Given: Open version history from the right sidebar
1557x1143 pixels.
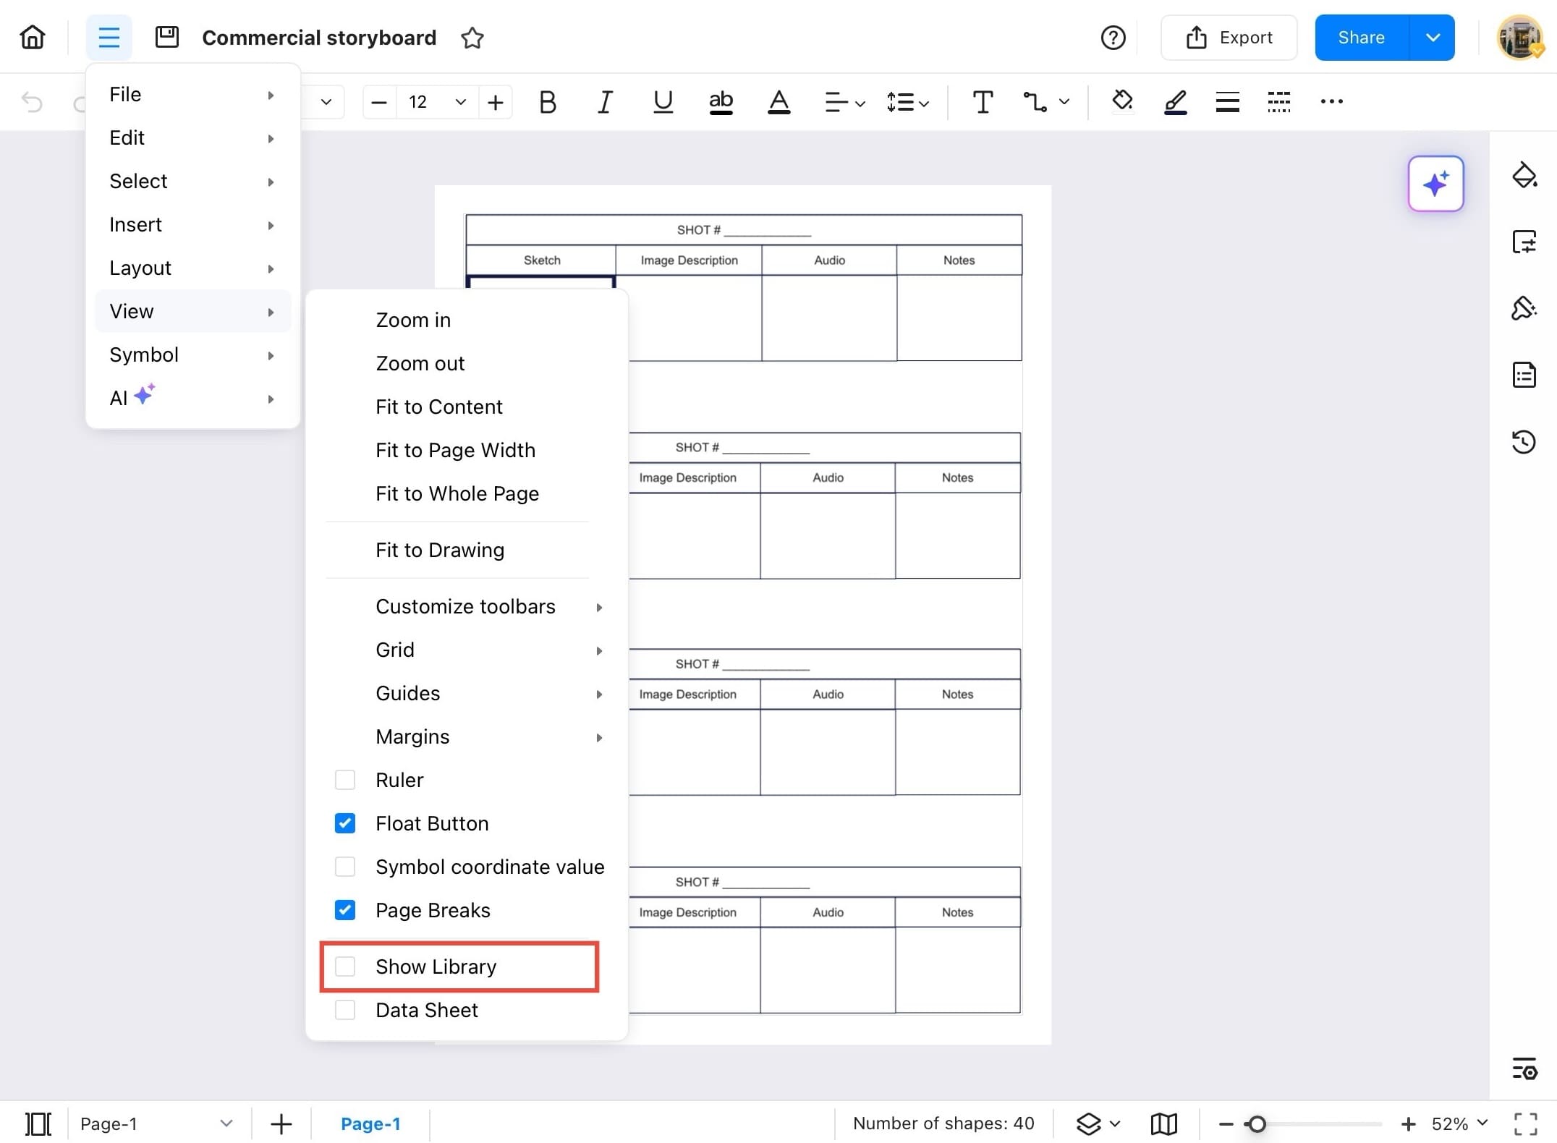Looking at the screenshot, I should pyautogui.click(x=1524, y=442).
